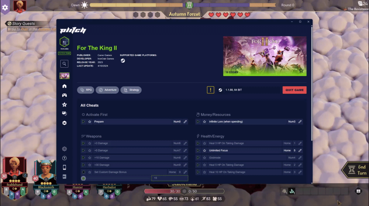The height and width of the screenshot is (206, 369).
Task: Go to Plitch home icon
Action: coord(64,86)
